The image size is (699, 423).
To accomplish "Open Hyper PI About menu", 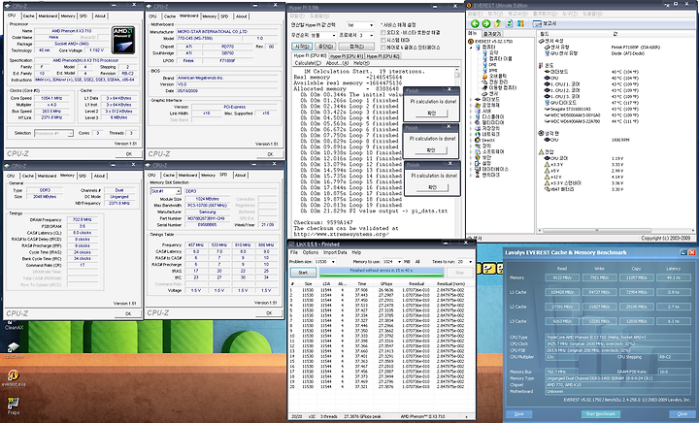I will pos(338,63).
